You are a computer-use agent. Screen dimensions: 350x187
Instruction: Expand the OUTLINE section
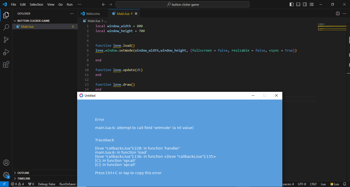point(45,173)
